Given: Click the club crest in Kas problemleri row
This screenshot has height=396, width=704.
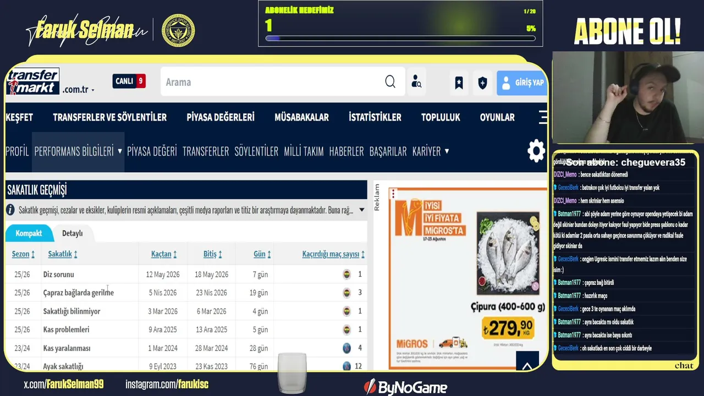Looking at the screenshot, I should tap(346, 329).
